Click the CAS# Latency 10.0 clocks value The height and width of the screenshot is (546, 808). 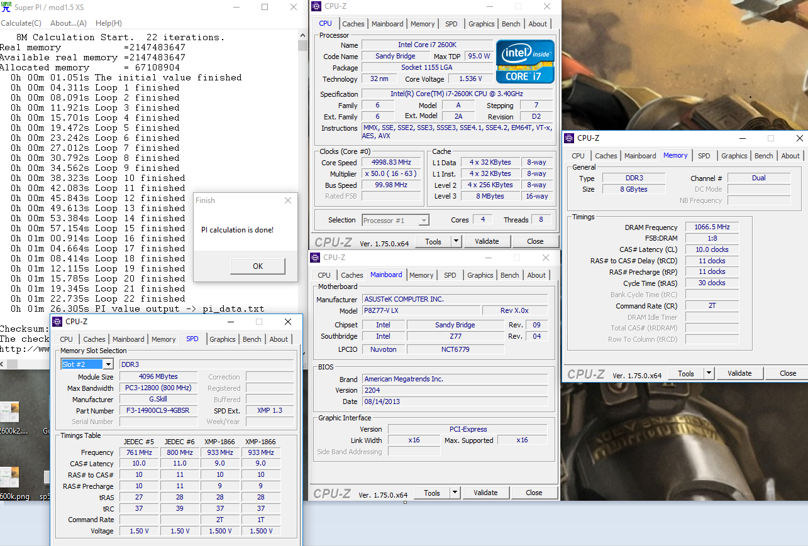coord(711,249)
